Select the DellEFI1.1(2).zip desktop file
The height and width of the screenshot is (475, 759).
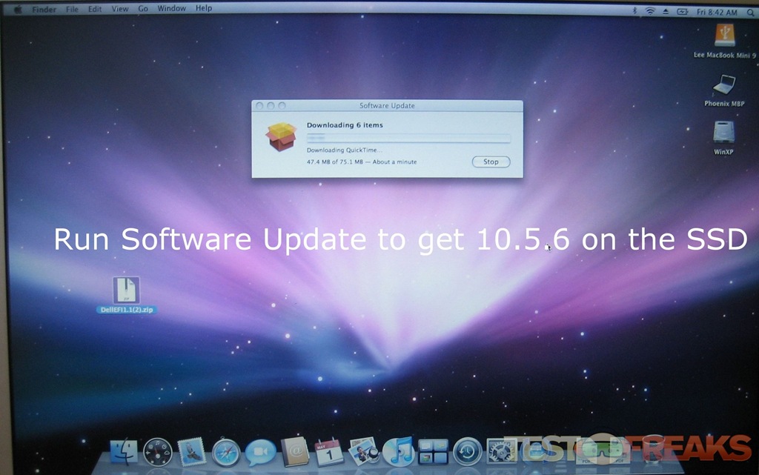click(126, 290)
